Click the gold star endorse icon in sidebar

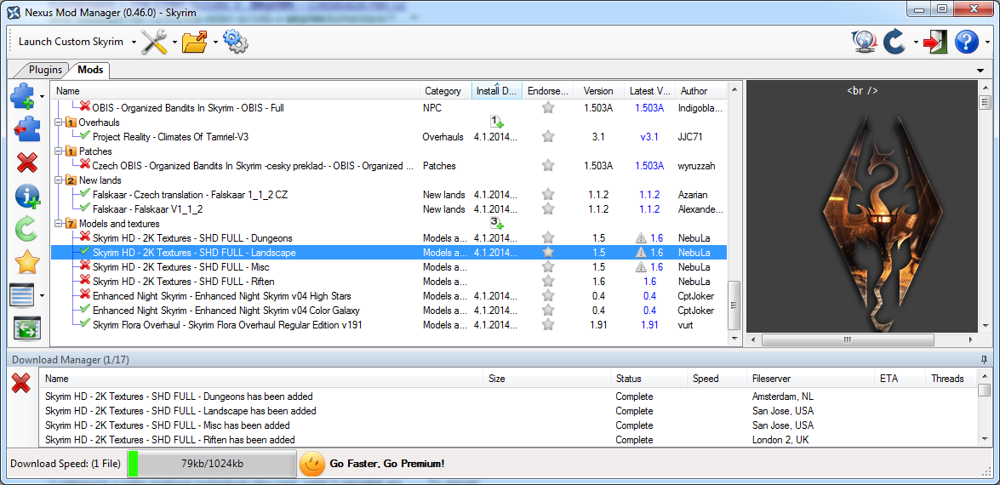(x=27, y=263)
